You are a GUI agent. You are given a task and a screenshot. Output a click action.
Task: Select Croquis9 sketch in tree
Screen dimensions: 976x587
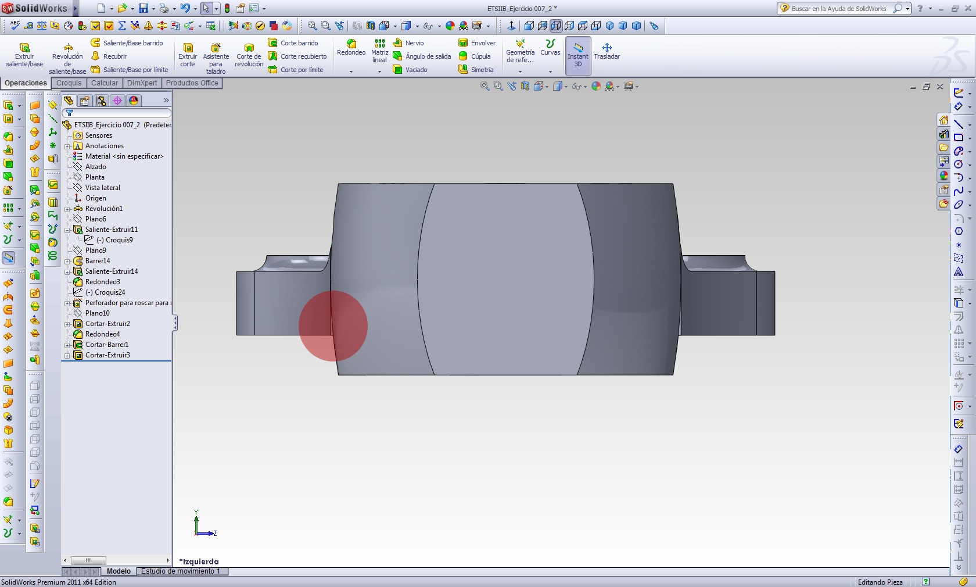click(x=109, y=240)
